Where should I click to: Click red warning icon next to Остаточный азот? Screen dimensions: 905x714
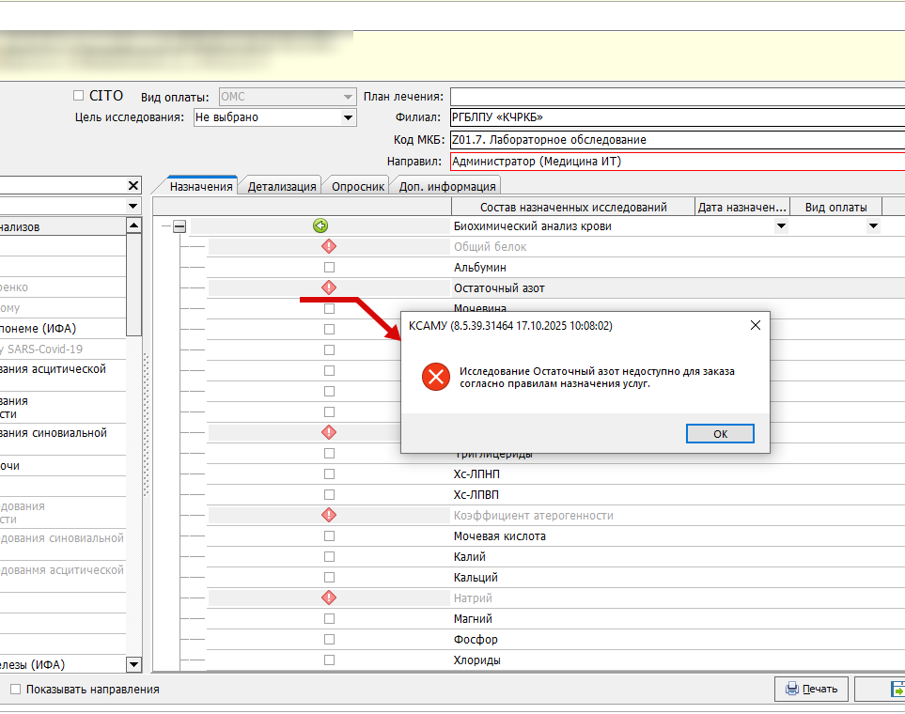[329, 287]
